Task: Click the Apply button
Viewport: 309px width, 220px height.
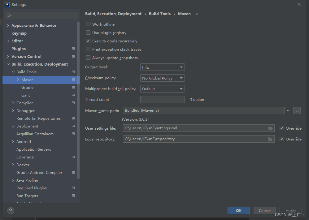Action: click(291, 210)
